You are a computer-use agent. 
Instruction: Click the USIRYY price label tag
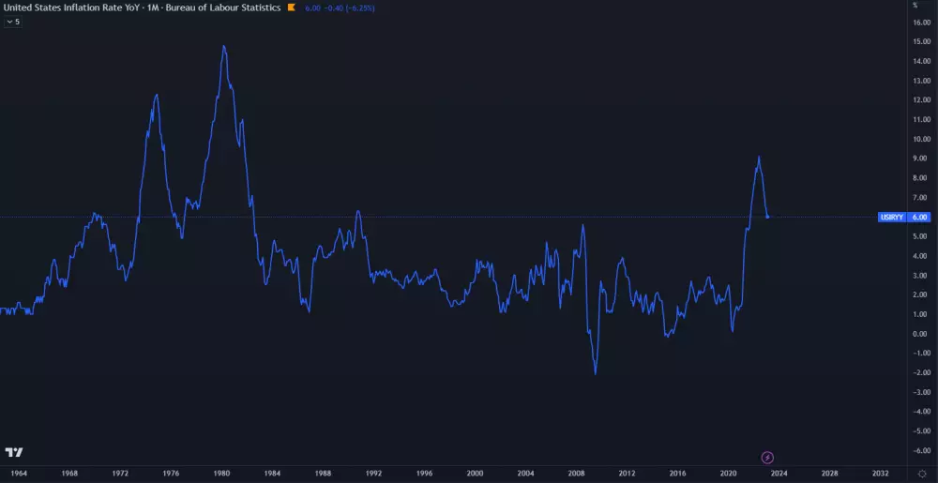pyautogui.click(x=891, y=217)
